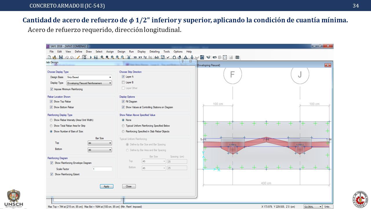Image resolution: width=371 pixels, height=209 pixels.
Task: Click the pencil edit icon in toolbar
Action: point(78,57)
